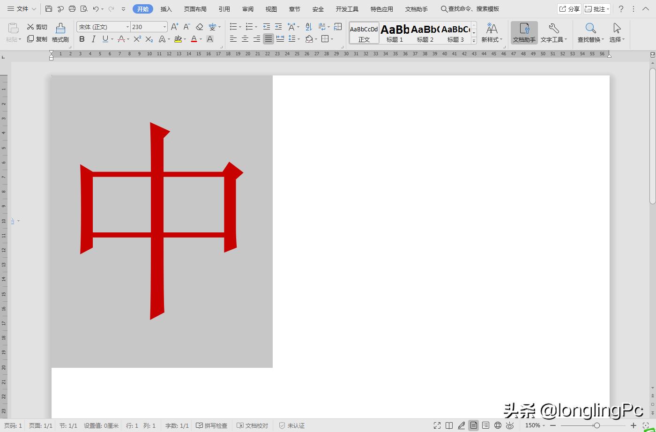Open the 页面布局 tab
The width and height of the screenshot is (656, 432).
[195, 9]
